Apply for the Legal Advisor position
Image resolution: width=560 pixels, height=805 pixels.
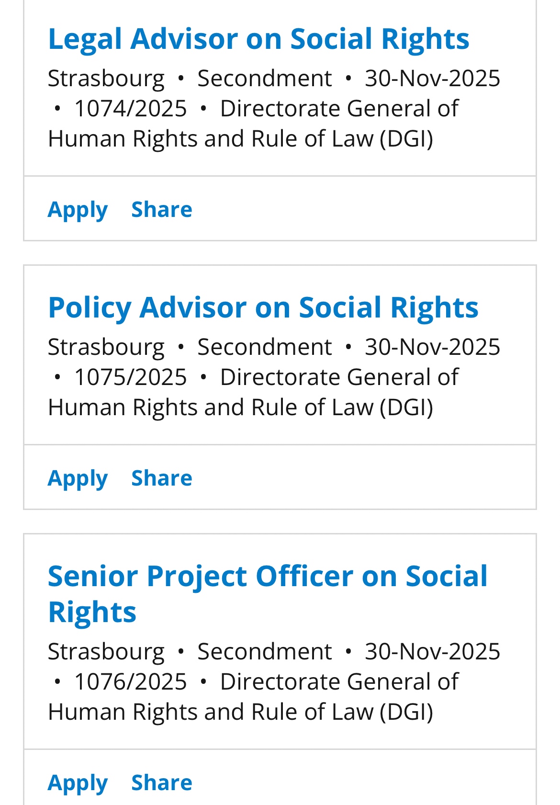pyautogui.click(x=78, y=210)
